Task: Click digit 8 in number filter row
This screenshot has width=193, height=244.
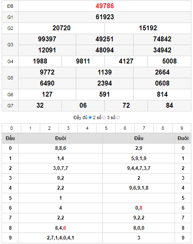Action: tap(163, 128)
